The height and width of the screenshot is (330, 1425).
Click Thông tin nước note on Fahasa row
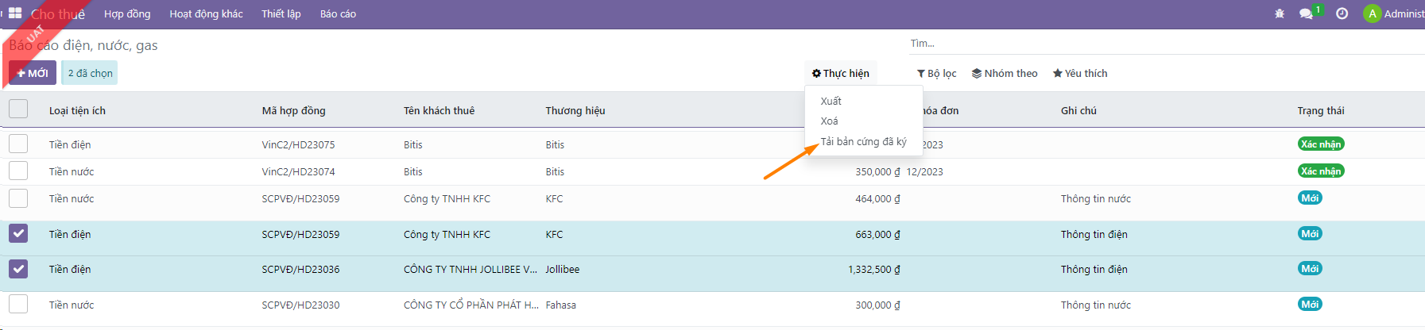(1095, 305)
